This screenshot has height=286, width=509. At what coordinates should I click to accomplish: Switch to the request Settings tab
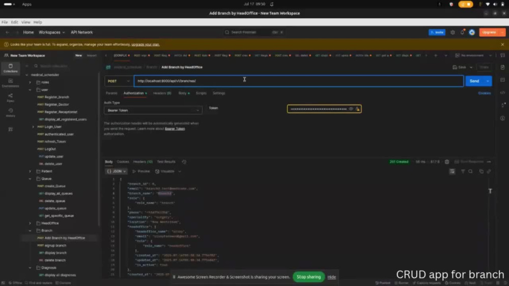pos(219,93)
